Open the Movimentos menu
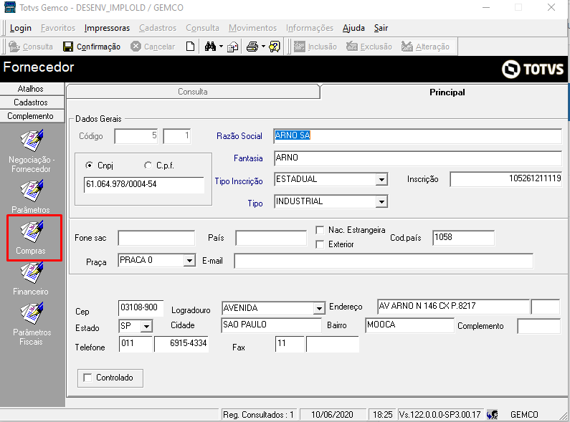This screenshot has width=570, height=422. [252, 28]
